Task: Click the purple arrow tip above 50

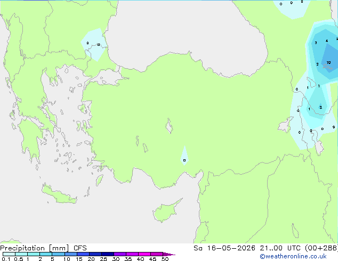Action: [x=169, y=254]
